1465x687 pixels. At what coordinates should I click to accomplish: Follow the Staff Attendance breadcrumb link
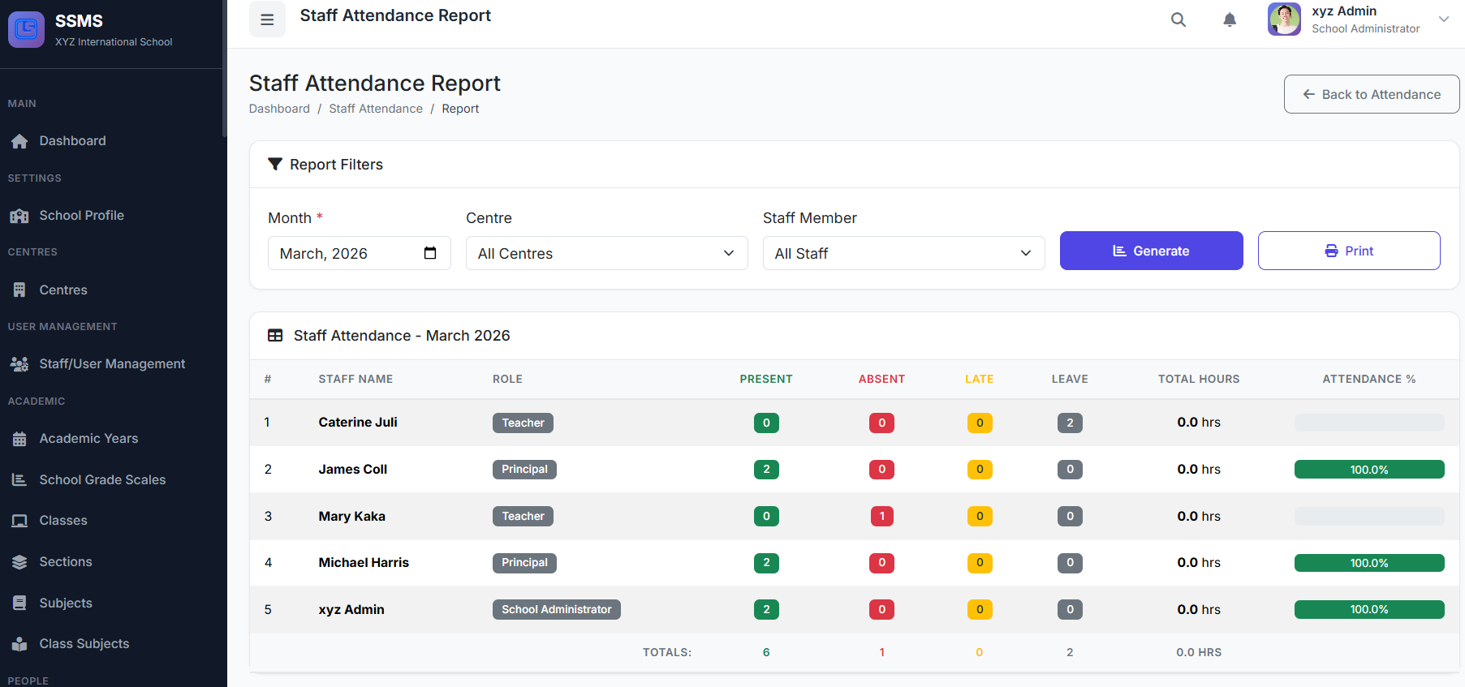[376, 109]
